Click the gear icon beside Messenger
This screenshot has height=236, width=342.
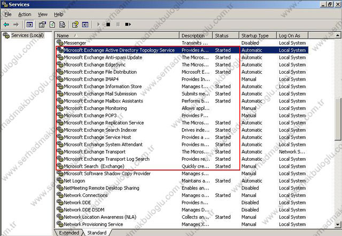60,43
